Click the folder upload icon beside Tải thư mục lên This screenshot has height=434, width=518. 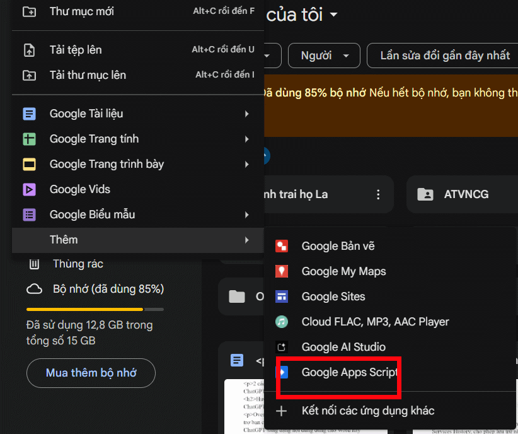point(29,76)
